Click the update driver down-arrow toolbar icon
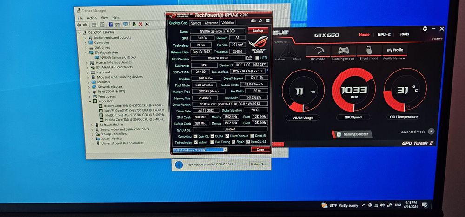The image size is (465, 217). click(147, 24)
